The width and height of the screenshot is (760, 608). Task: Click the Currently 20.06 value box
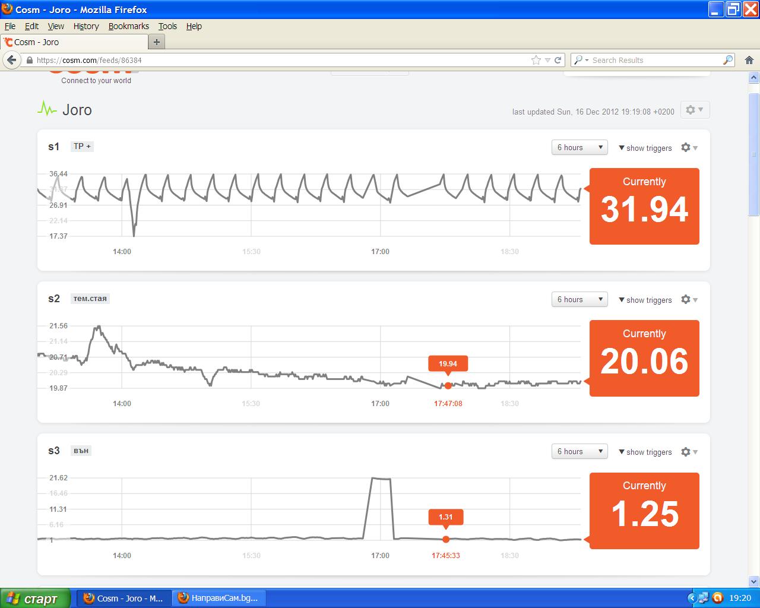coord(644,358)
